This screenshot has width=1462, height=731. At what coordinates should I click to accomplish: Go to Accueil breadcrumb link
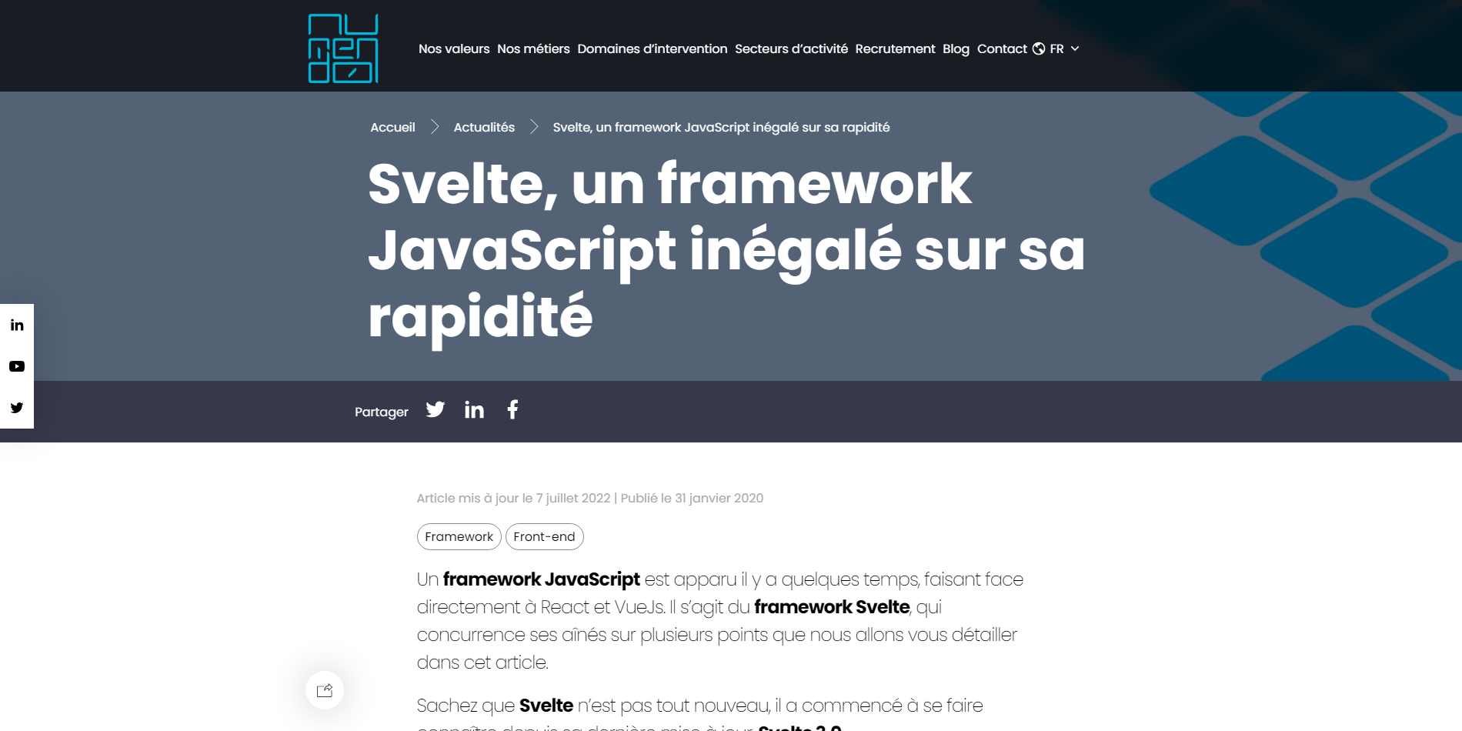click(x=392, y=127)
